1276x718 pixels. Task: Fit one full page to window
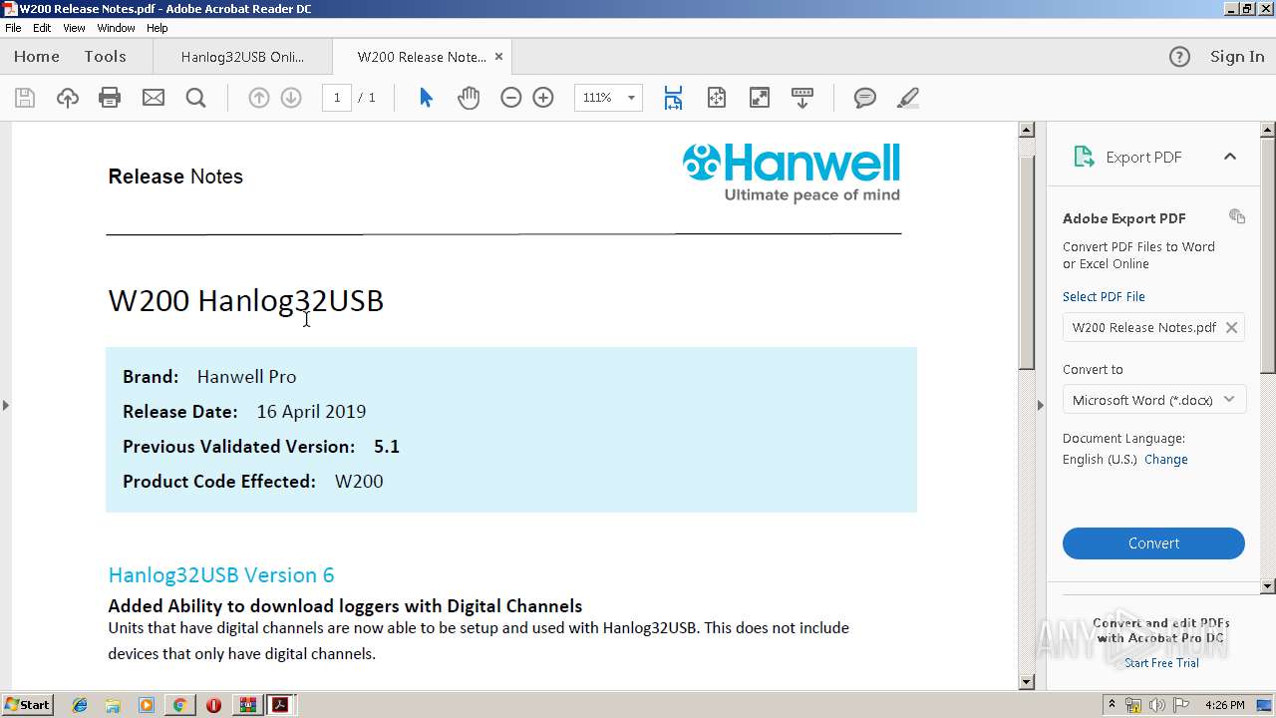tap(716, 98)
